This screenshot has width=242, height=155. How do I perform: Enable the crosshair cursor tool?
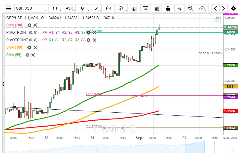point(179,8)
